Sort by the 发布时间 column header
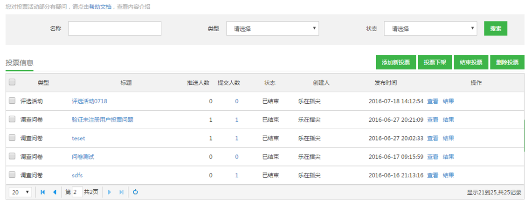Screen dimensions: 525x206 385,83
